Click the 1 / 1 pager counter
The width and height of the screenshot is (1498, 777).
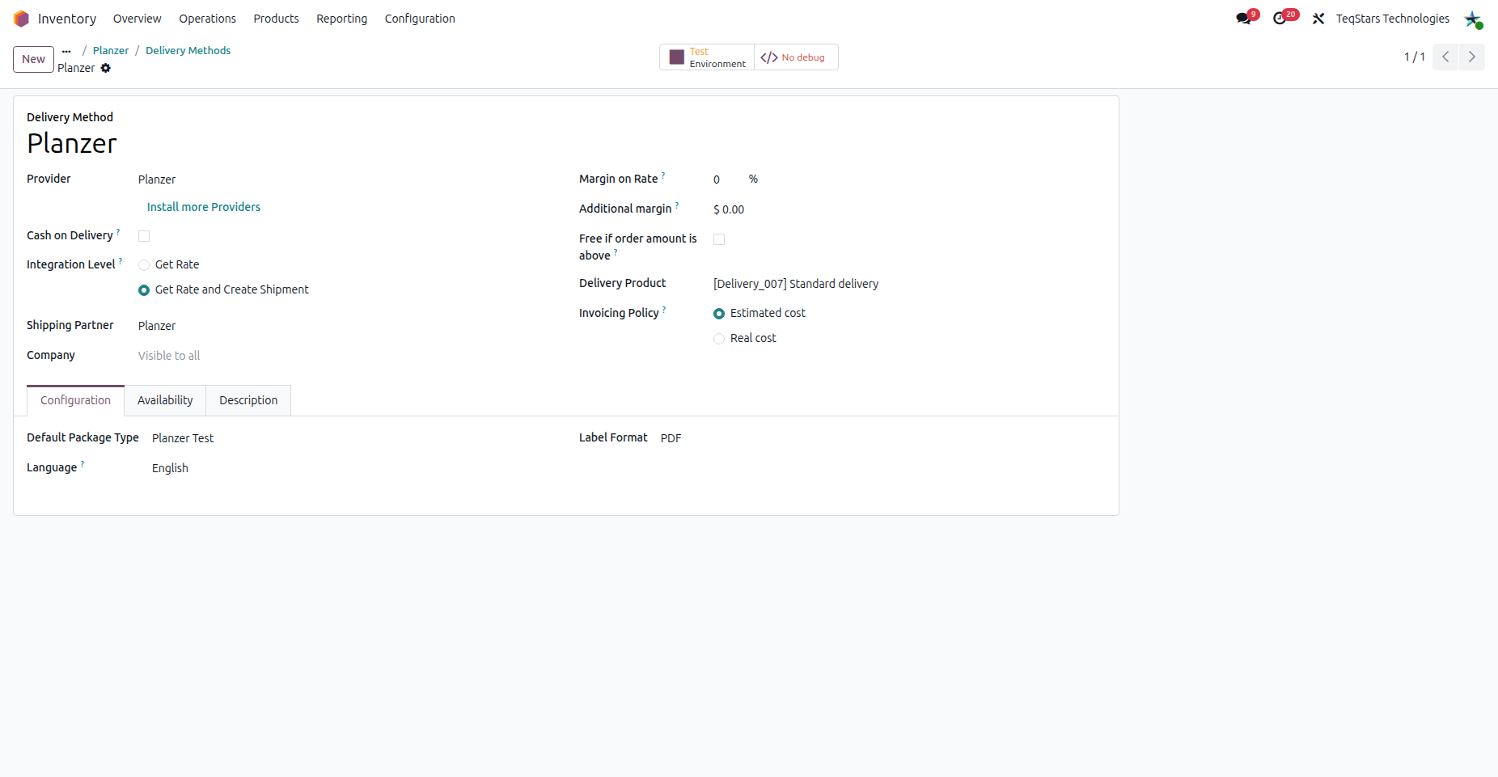point(1414,57)
